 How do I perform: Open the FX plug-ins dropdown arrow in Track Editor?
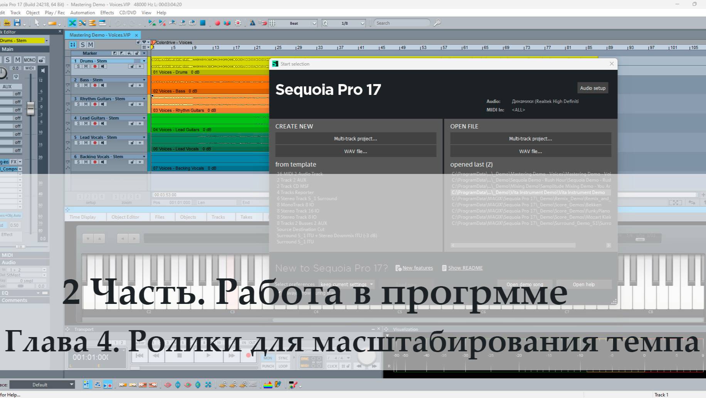(20, 162)
